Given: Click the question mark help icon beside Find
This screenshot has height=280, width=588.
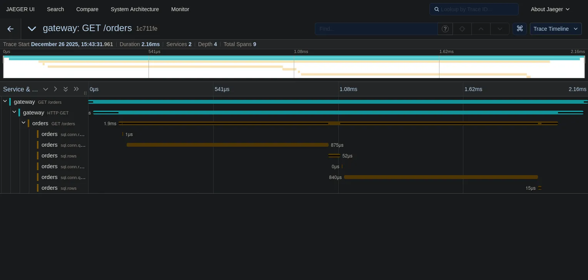Looking at the screenshot, I should 445,29.
